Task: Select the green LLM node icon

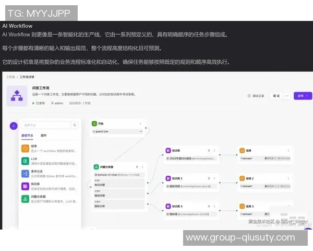Action: 25,161
